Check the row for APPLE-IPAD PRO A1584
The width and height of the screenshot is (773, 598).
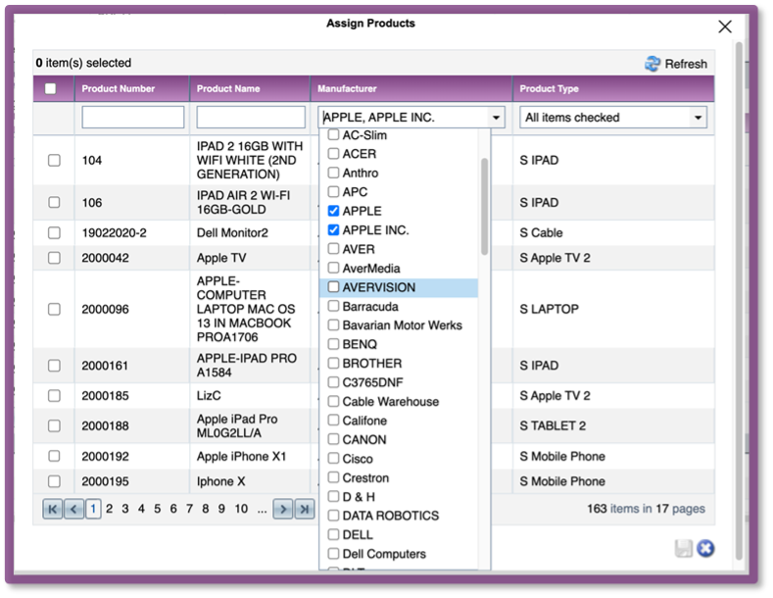tap(54, 366)
